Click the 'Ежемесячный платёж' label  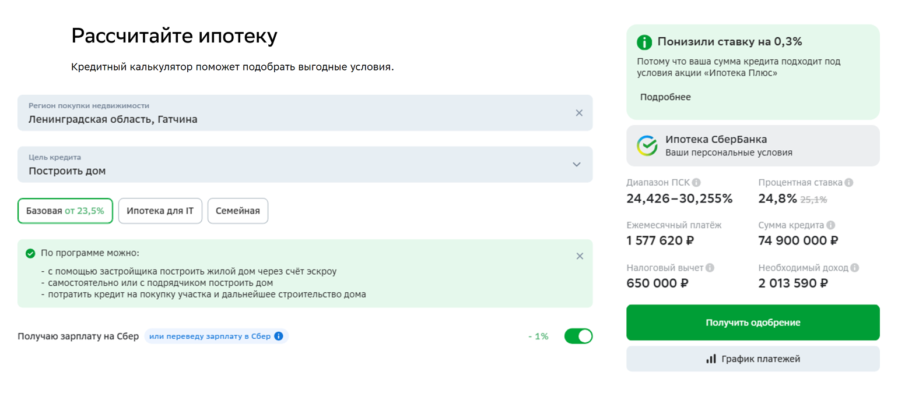point(673,225)
